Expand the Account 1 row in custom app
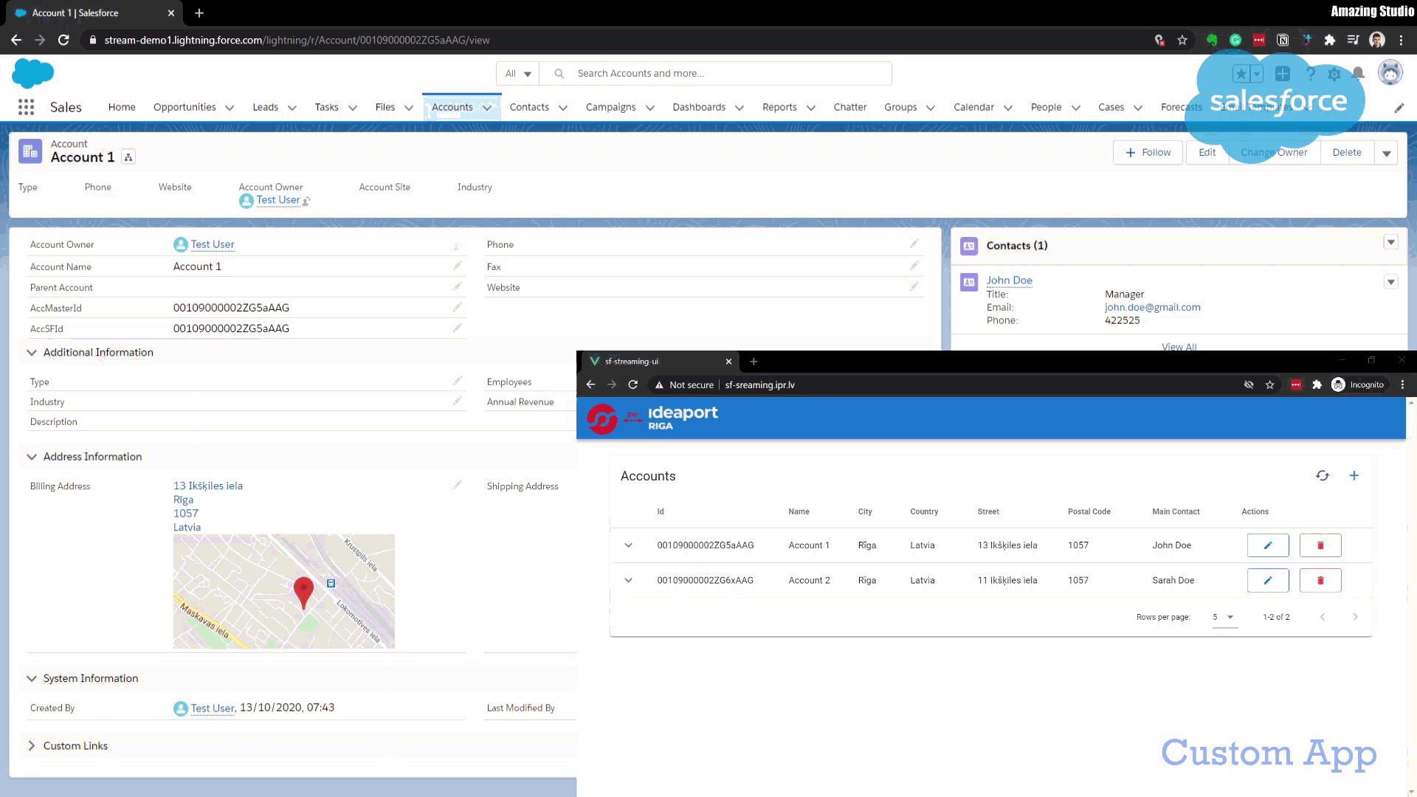 pyautogui.click(x=628, y=545)
